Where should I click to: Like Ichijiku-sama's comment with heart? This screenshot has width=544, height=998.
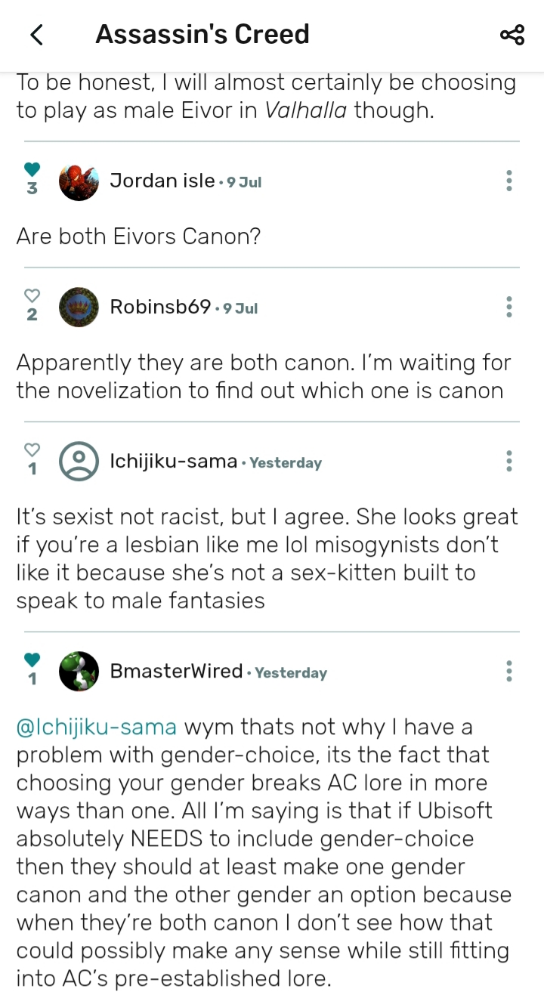32,450
